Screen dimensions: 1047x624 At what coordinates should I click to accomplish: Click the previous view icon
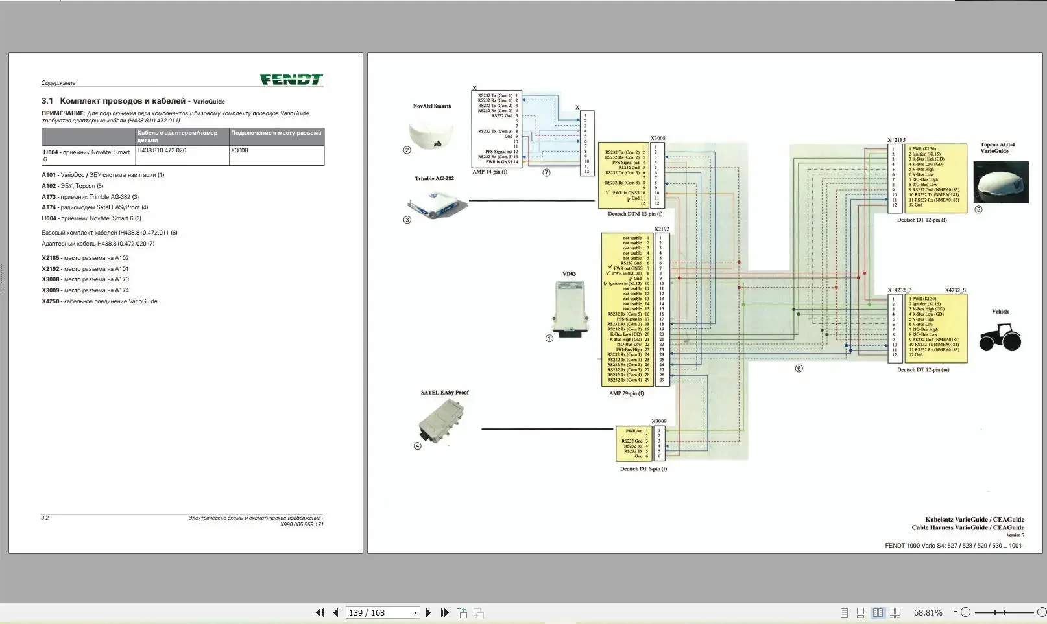pos(462,612)
